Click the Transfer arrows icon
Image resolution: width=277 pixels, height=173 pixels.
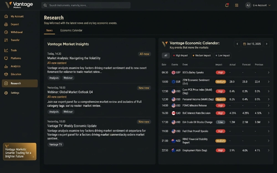[x=6, y=40]
